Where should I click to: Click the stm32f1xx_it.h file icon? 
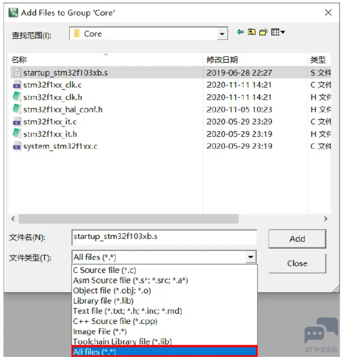click(x=17, y=134)
